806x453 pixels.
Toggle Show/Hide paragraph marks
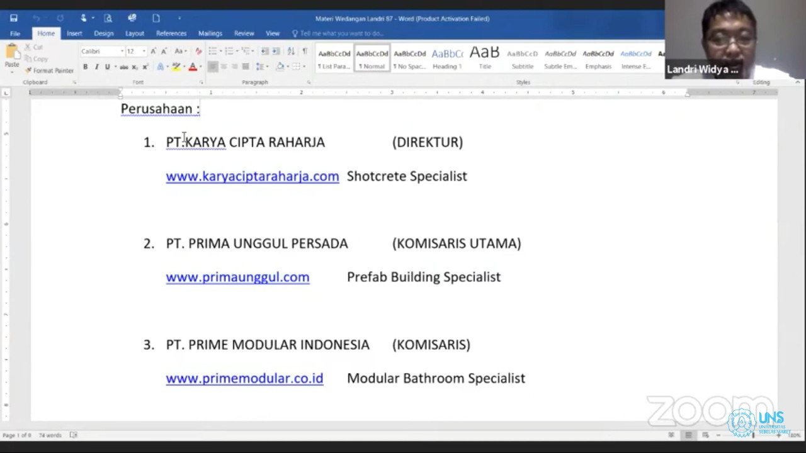(x=305, y=51)
